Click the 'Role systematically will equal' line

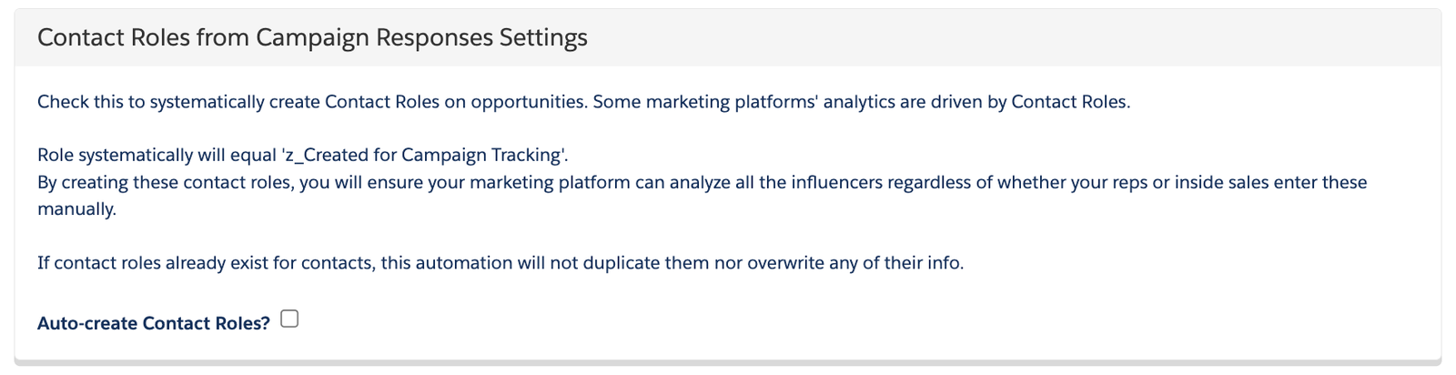coord(303,155)
